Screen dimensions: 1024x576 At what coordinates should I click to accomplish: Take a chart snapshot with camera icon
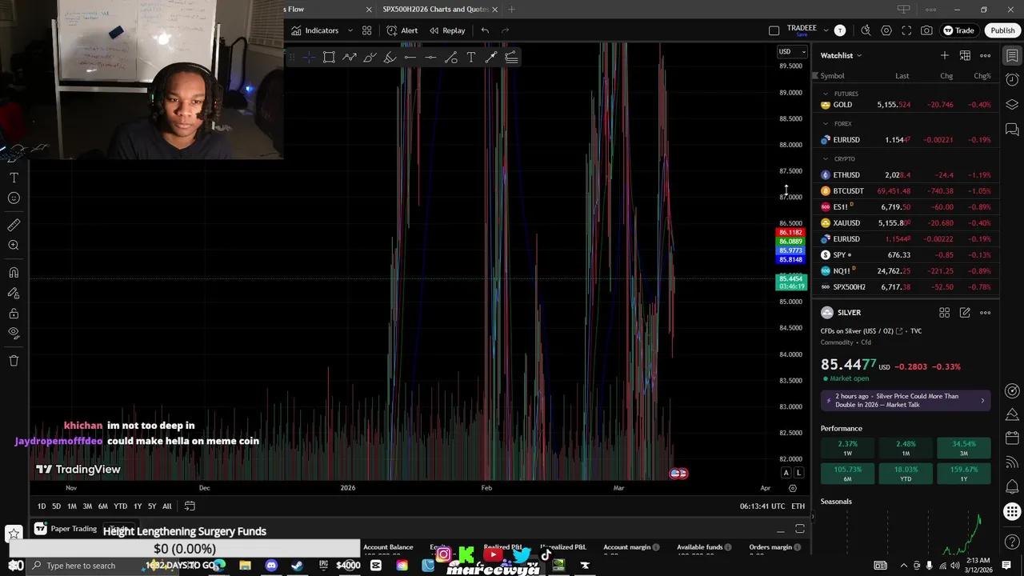tap(926, 30)
